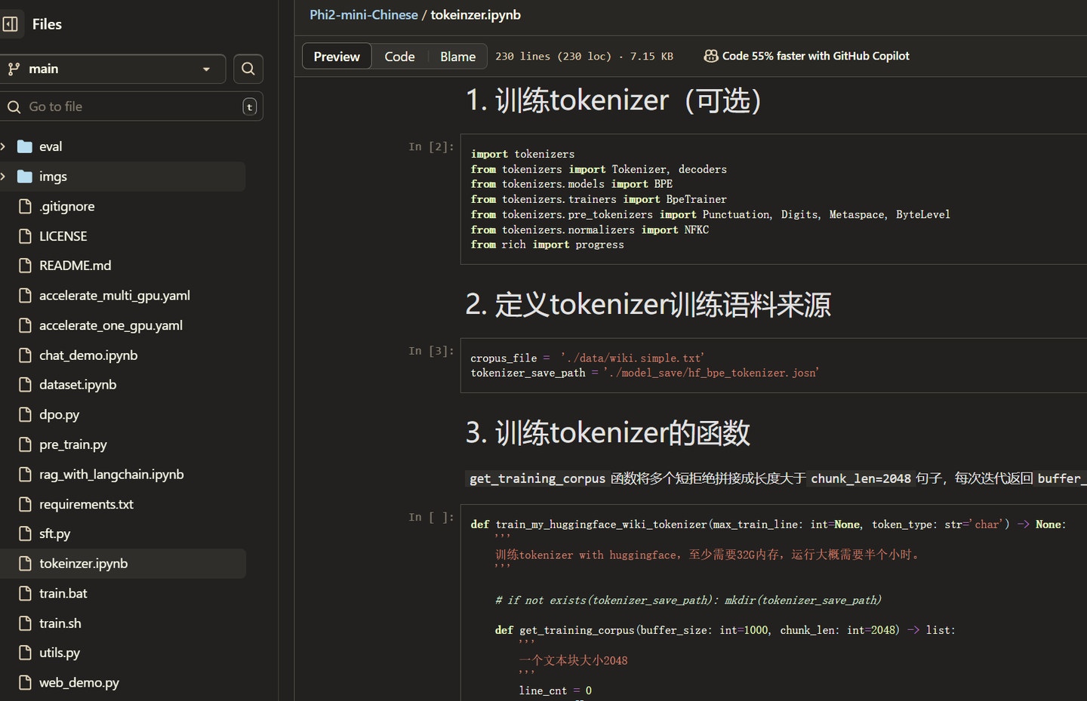1087x701 pixels.
Task: Click the GitHub Copilot icon
Action: pos(711,56)
